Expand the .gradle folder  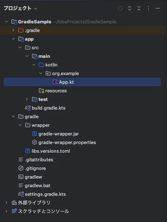pyautogui.click(x=13, y=30)
